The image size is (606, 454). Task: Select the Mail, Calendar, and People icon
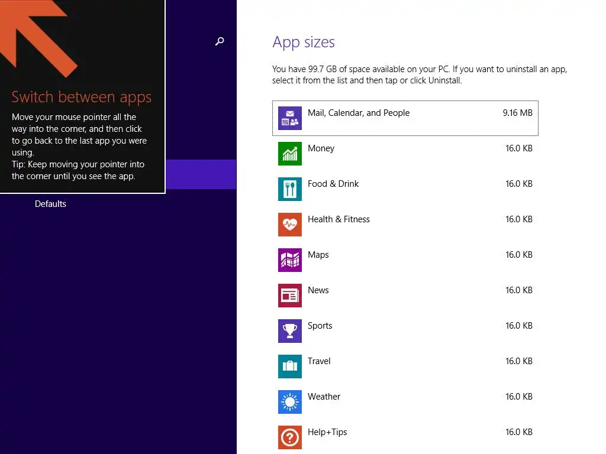pos(290,118)
